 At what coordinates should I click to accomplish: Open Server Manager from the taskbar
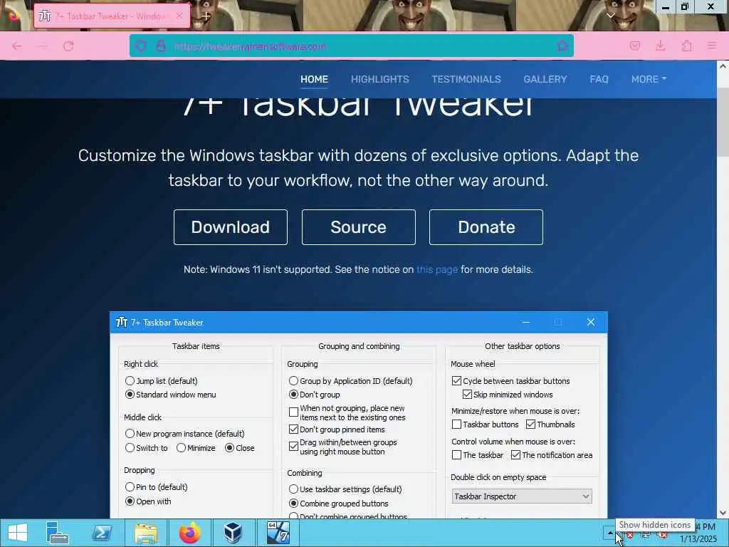pos(58,533)
